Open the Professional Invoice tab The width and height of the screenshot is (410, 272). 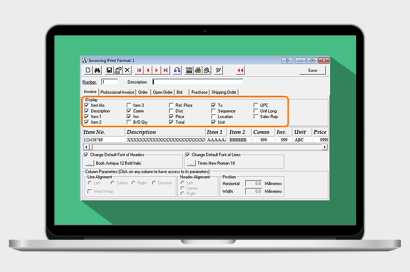[117, 92]
